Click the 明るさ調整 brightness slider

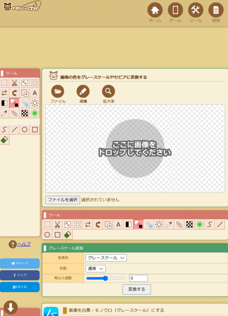click(x=105, y=278)
